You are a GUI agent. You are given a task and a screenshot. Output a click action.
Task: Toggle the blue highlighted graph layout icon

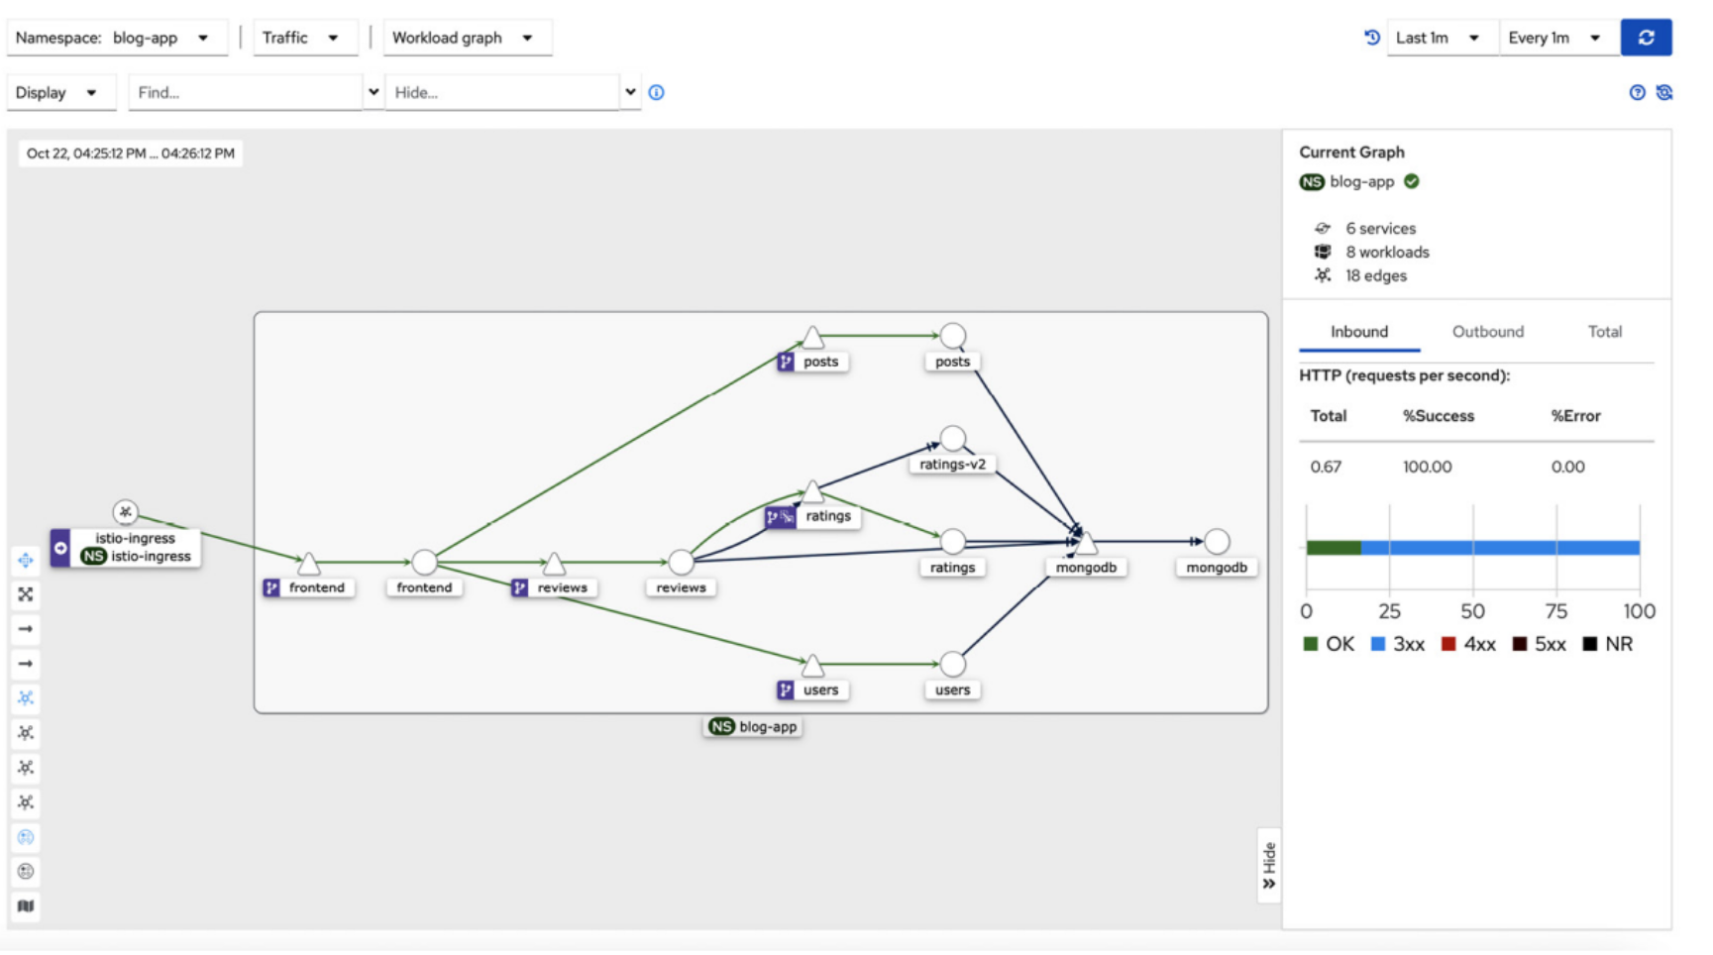click(x=26, y=698)
